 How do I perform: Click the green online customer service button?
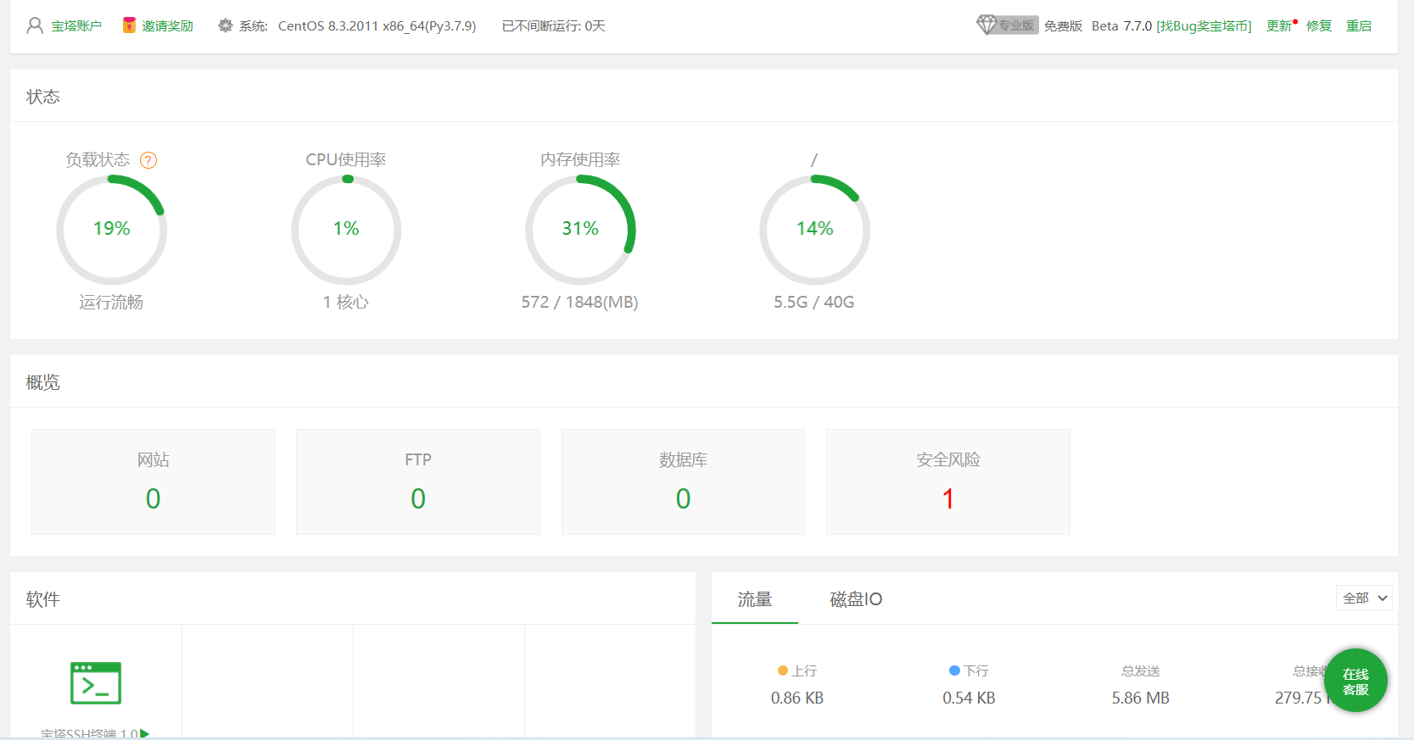pos(1355,681)
